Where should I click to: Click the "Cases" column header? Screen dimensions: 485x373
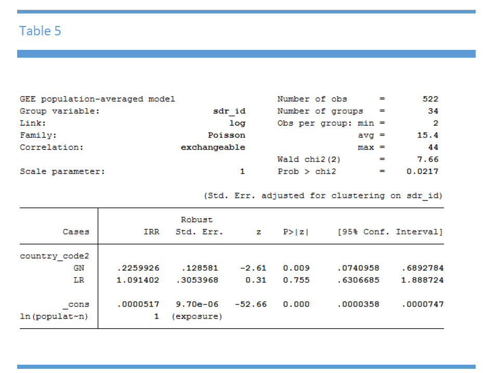[76, 232]
